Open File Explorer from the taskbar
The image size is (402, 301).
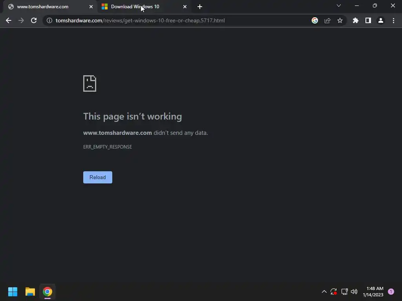coord(30,292)
